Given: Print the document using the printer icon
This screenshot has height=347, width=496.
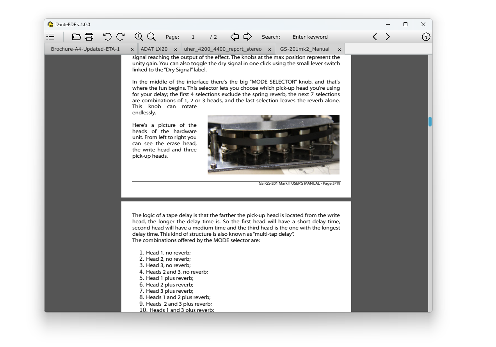Looking at the screenshot, I should [89, 37].
